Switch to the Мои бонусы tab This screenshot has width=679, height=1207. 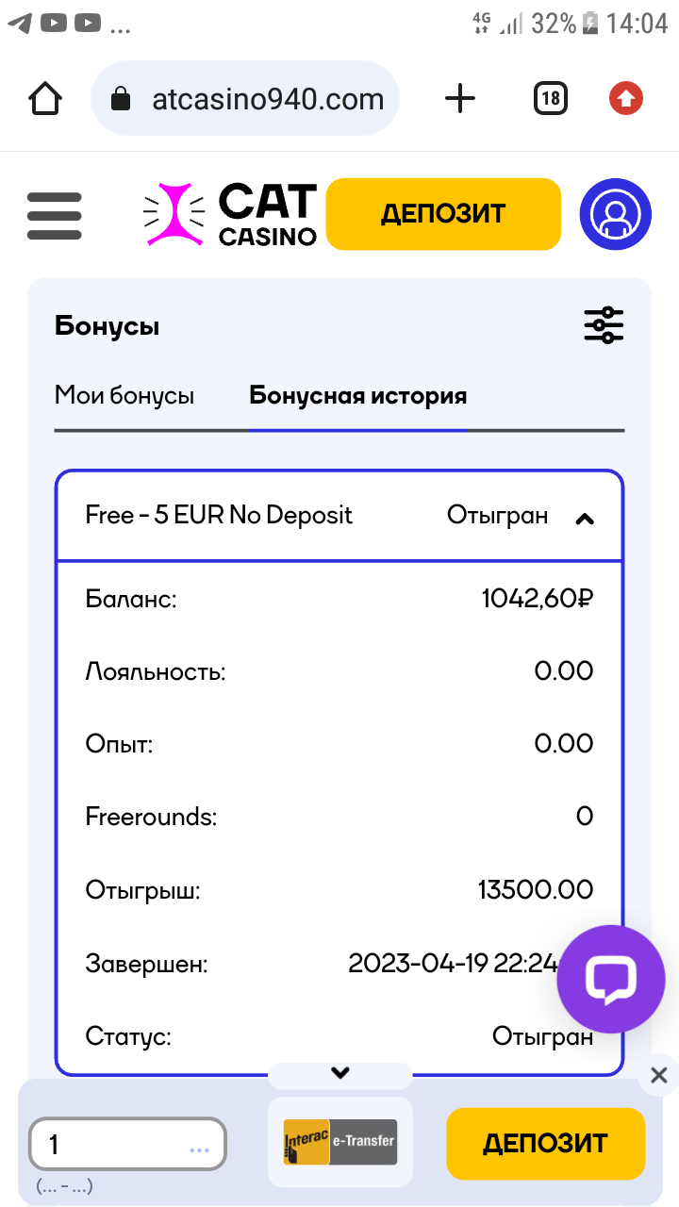coord(124,395)
